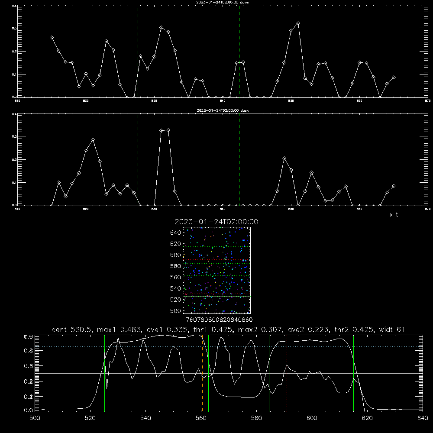Click the 580 label on the scatter image y-axis
Image resolution: width=433 pixels, height=433 pixels.
pos(176,266)
